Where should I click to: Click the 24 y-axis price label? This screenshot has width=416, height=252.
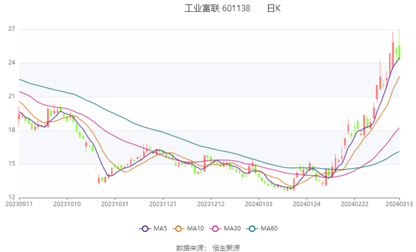point(12,63)
